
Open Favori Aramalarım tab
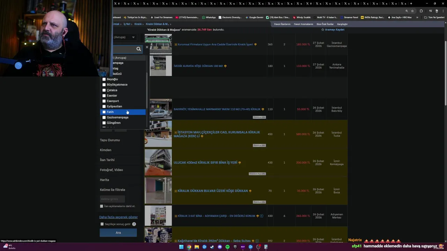click(303, 24)
